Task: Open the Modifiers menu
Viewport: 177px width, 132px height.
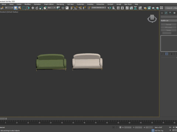Action: [x=28, y=4]
